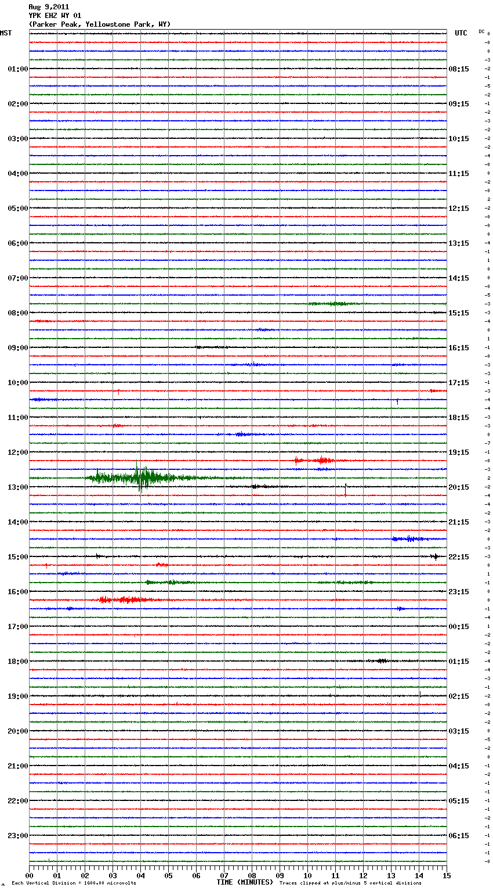
Task: Select the "15:00" MST hour label
Action: tap(18, 557)
